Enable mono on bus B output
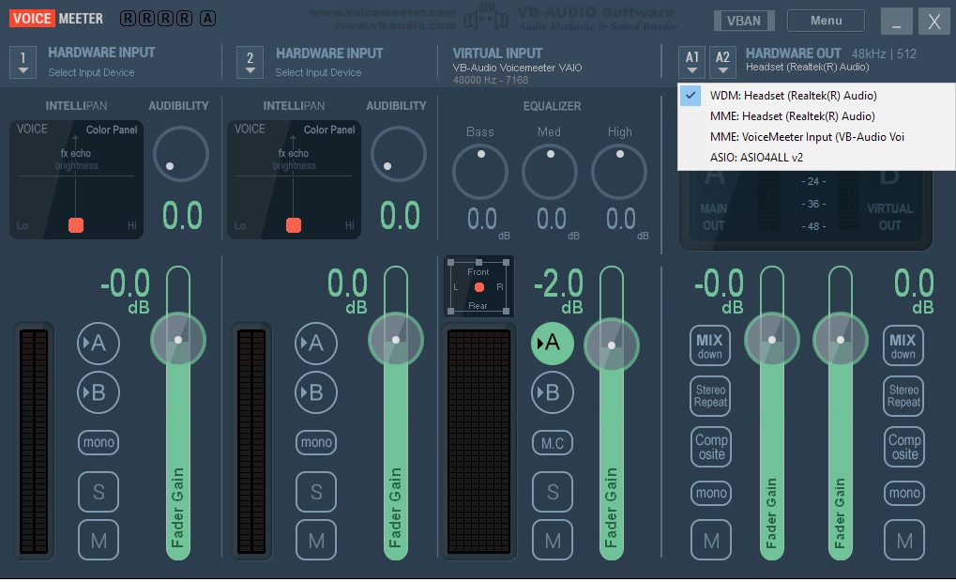The width and height of the screenshot is (956, 582). 904,493
